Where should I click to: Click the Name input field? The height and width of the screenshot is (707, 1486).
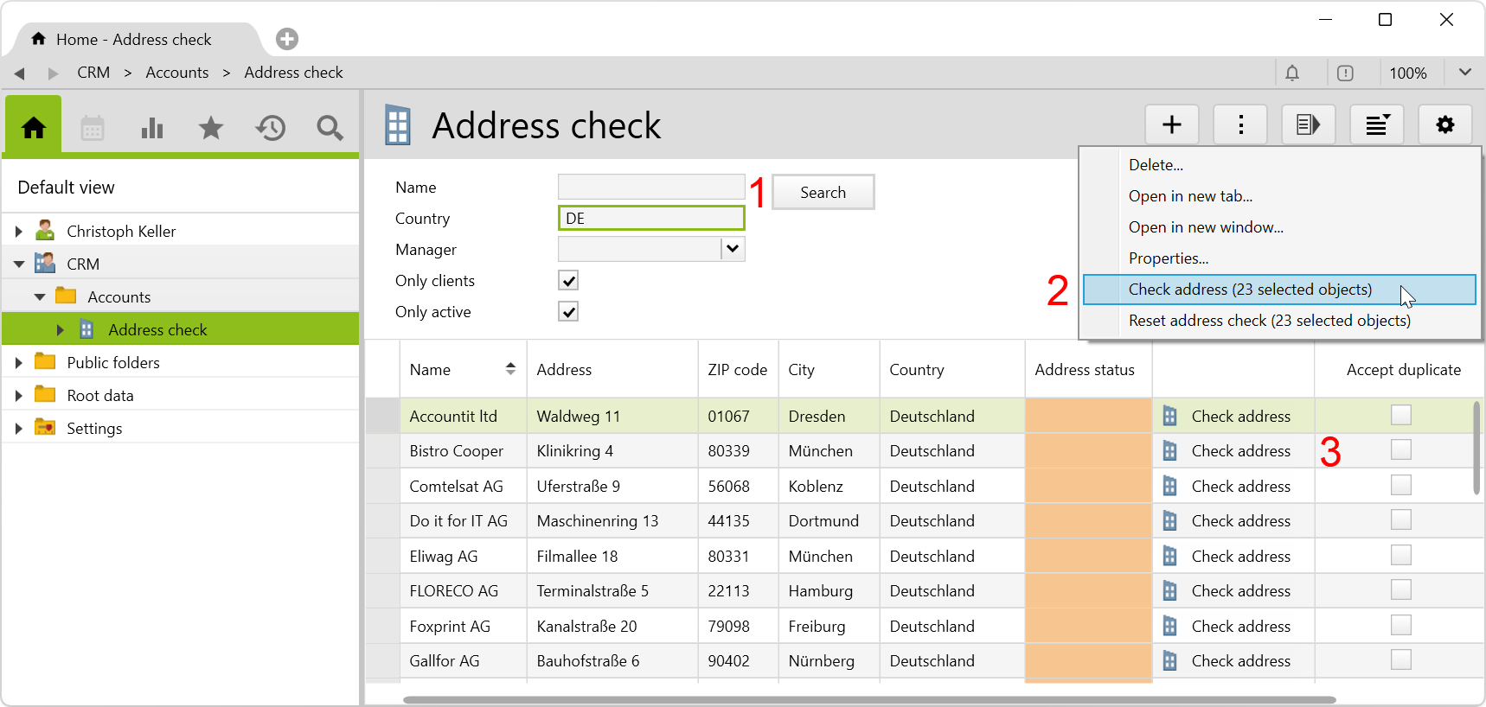pyautogui.click(x=651, y=187)
